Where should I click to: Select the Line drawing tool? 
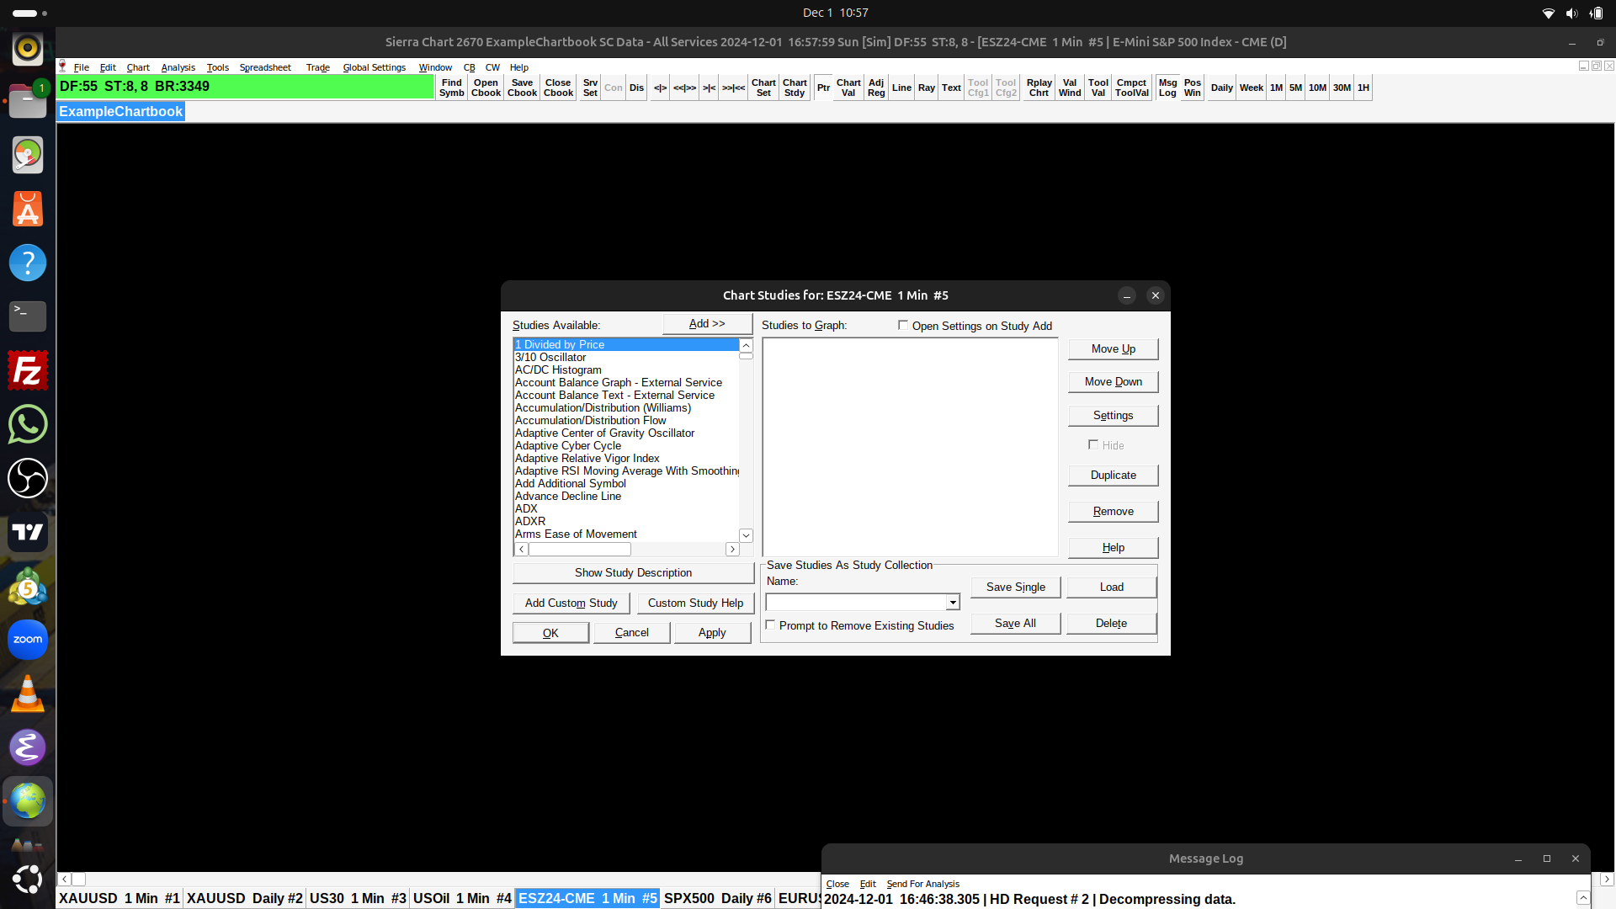(x=901, y=88)
